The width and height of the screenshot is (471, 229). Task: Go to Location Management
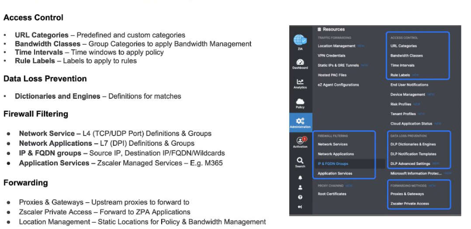point(336,46)
